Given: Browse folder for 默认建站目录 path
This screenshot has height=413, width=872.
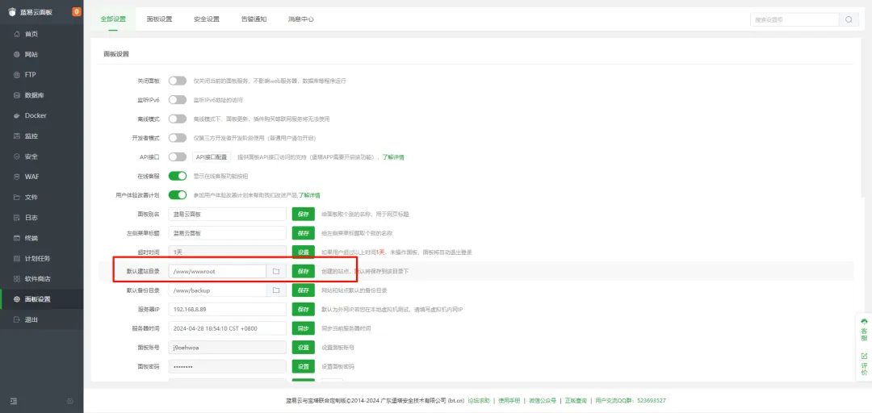Looking at the screenshot, I should pyautogui.click(x=276, y=271).
